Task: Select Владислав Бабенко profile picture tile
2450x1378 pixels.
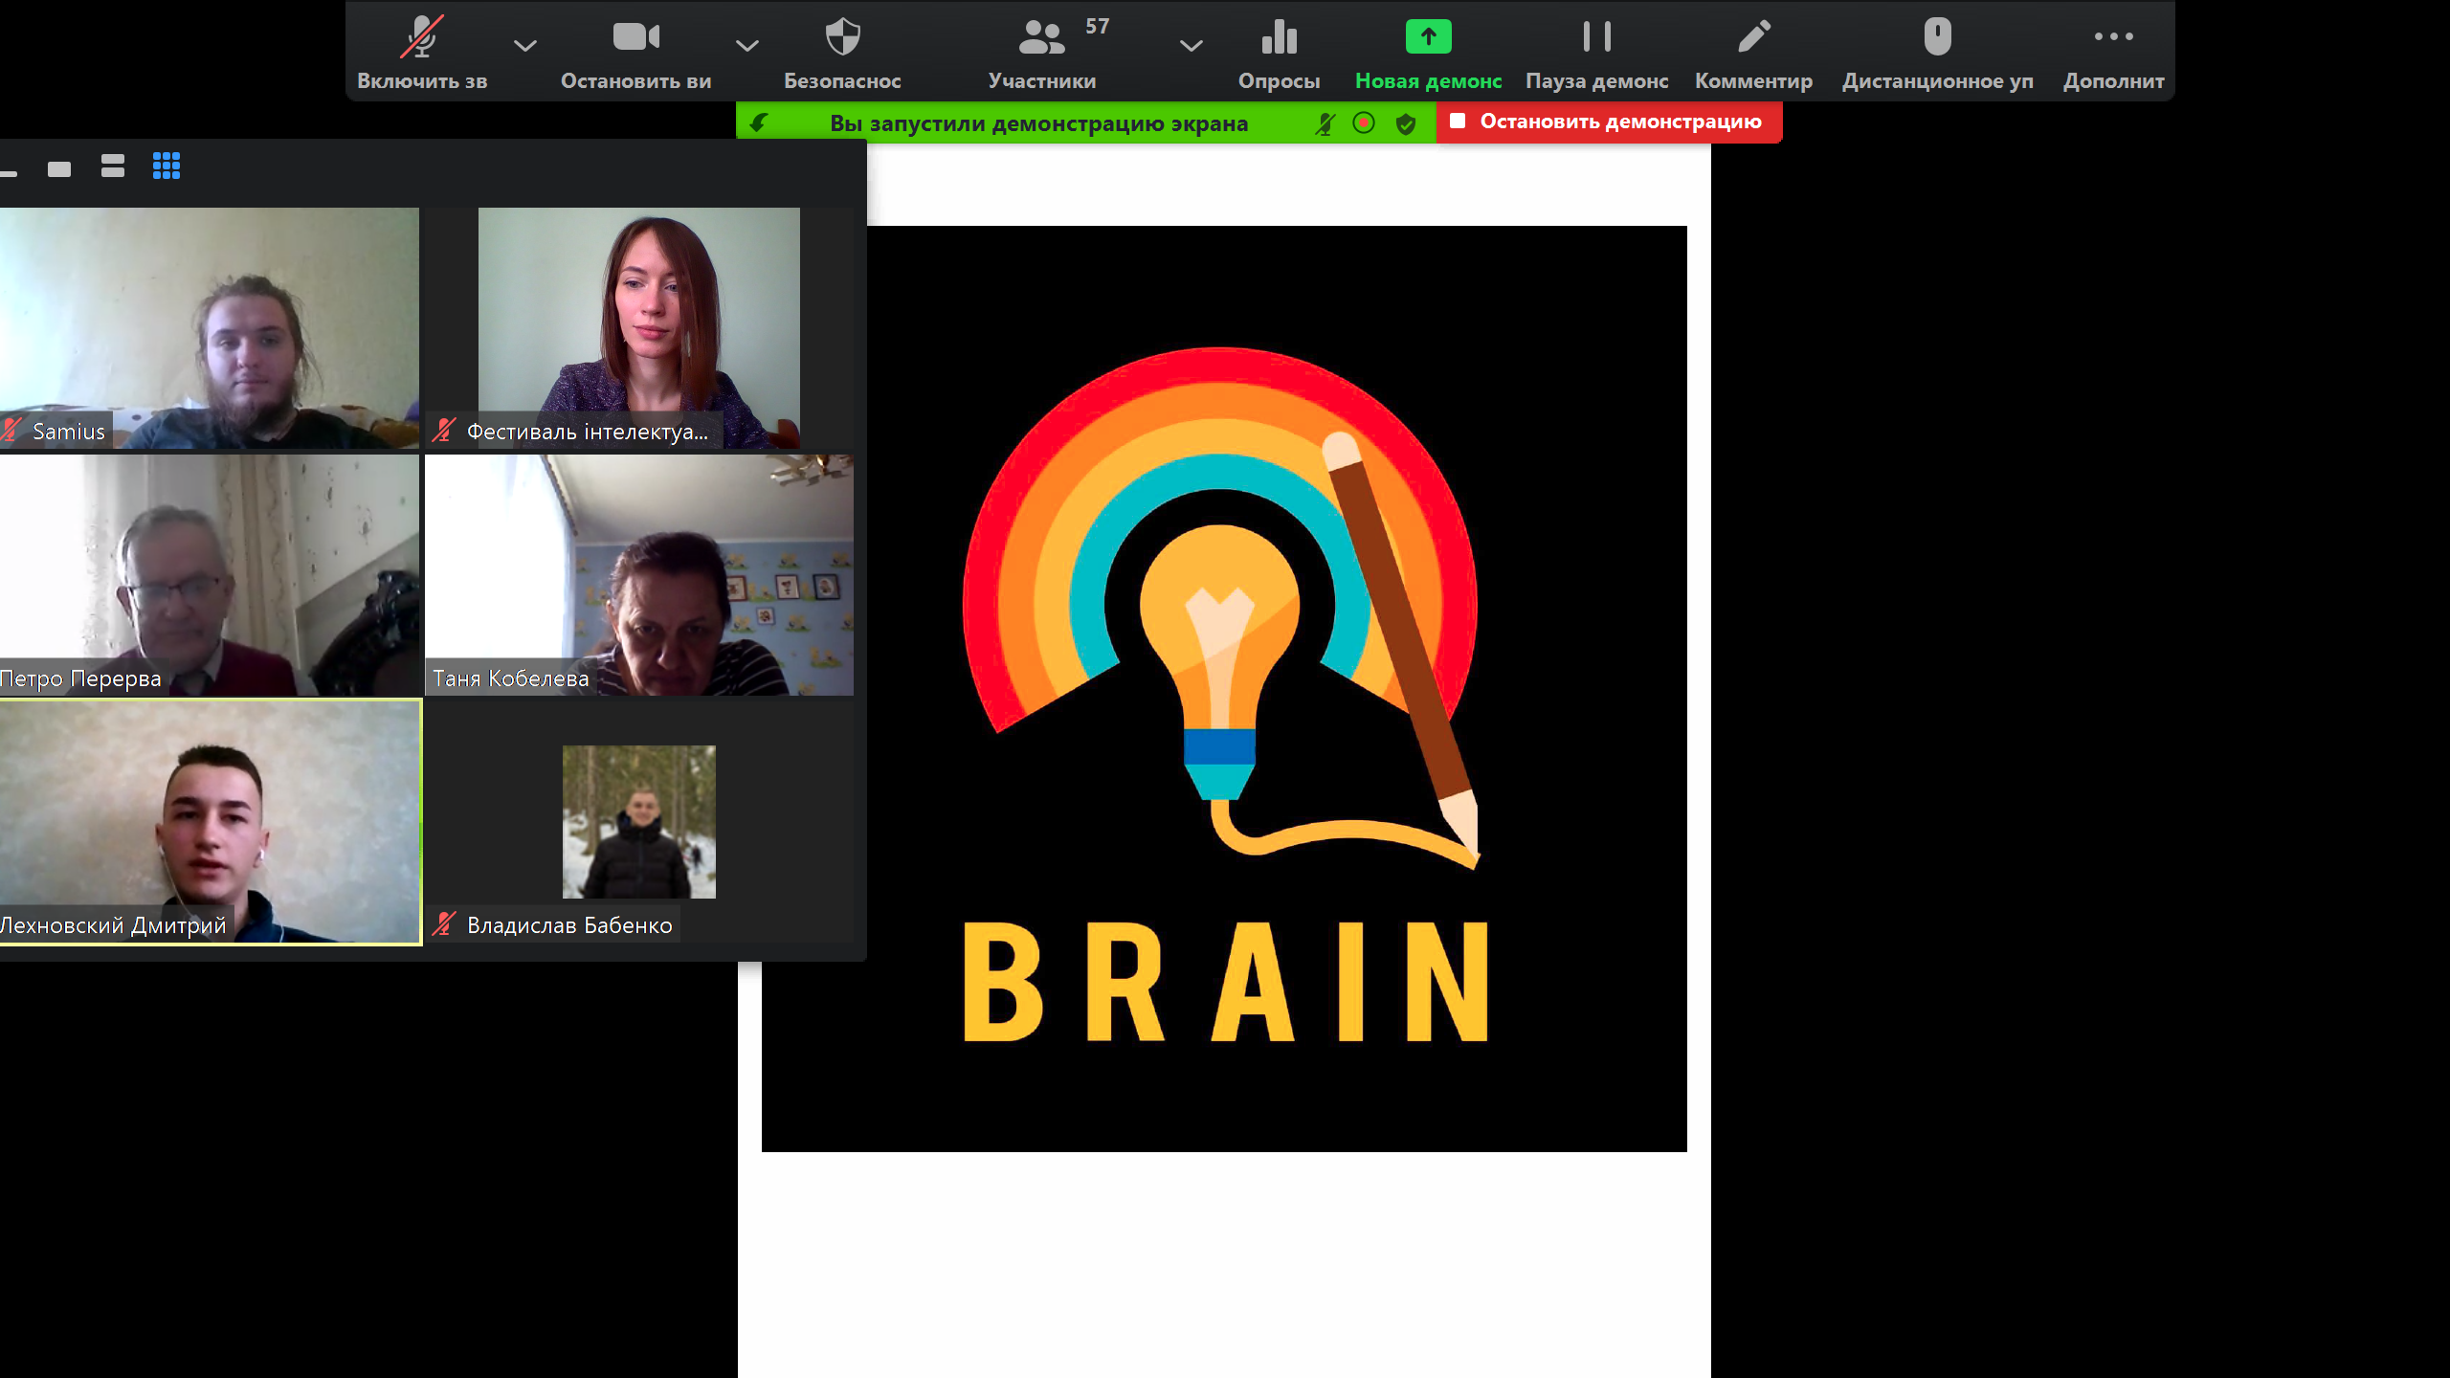Action: tap(638, 821)
